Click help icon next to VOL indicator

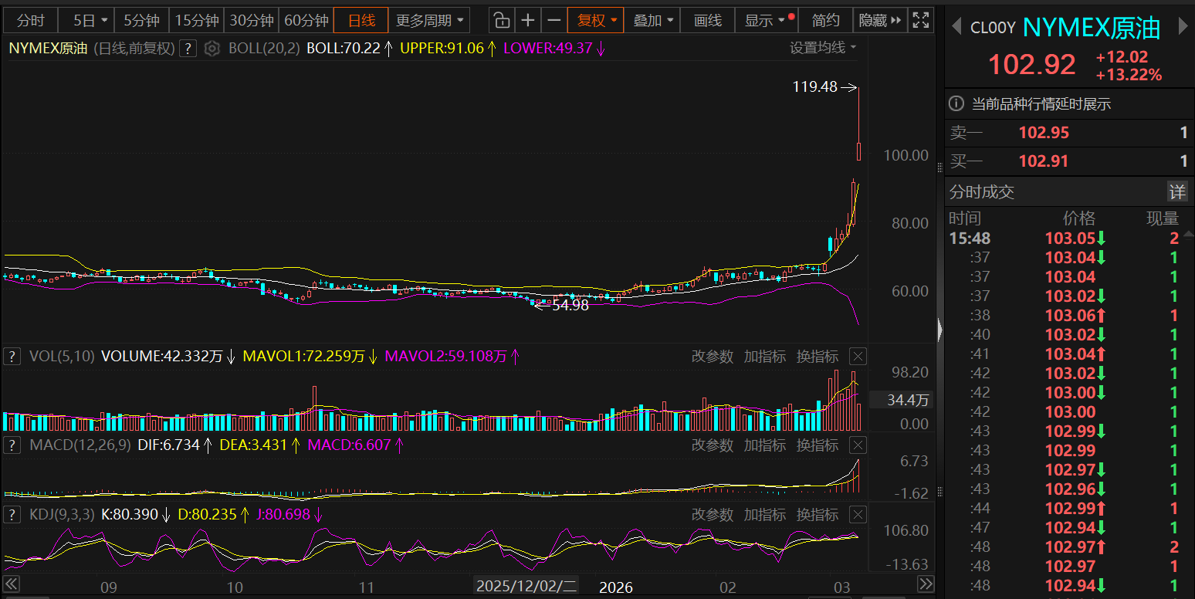(12, 357)
